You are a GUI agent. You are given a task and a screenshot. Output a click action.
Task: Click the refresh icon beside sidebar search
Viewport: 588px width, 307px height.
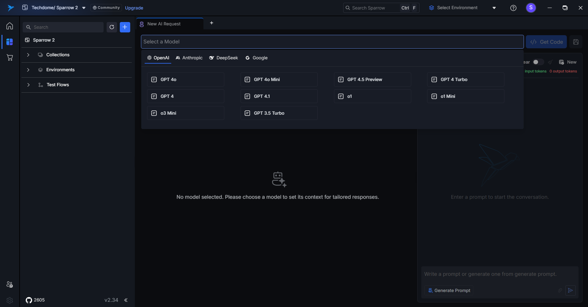click(x=112, y=27)
